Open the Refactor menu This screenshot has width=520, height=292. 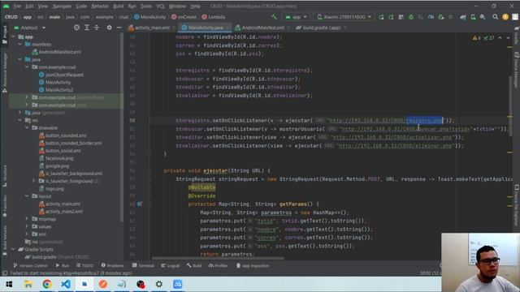[100, 6]
